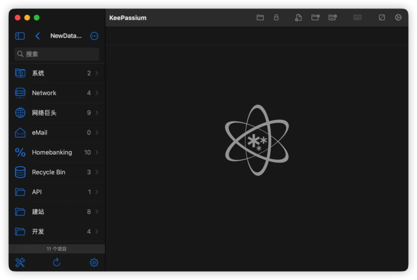Expand 系统 group via its chevron

pyautogui.click(x=97, y=73)
